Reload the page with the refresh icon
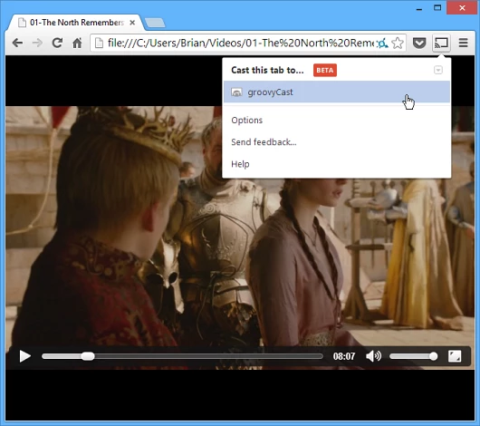 (57, 43)
